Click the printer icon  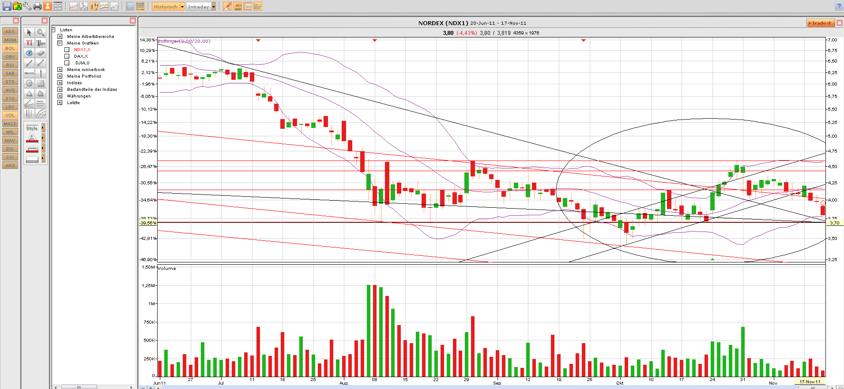tap(38, 6)
